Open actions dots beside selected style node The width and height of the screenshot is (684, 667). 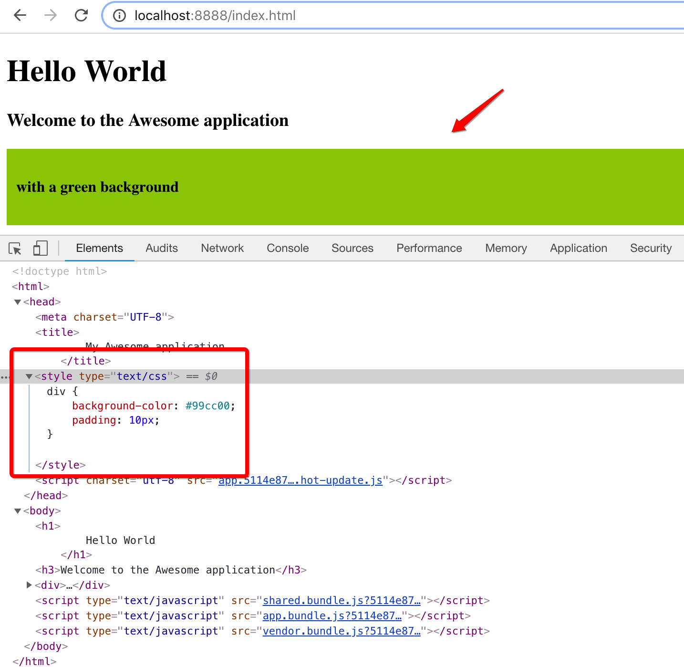(x=5, y=377)
